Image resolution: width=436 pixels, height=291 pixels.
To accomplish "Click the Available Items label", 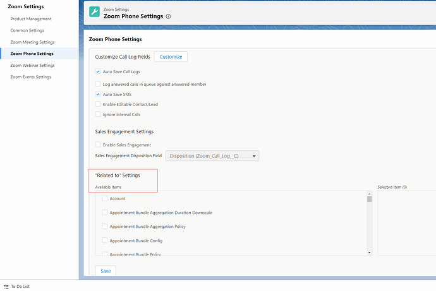I will (x=108, y=187).
